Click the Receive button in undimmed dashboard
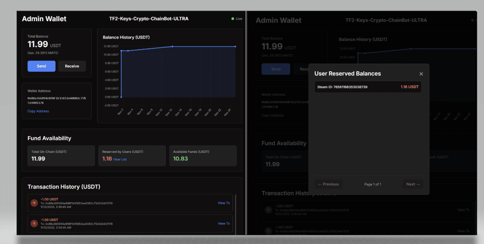 coord(72,66)
